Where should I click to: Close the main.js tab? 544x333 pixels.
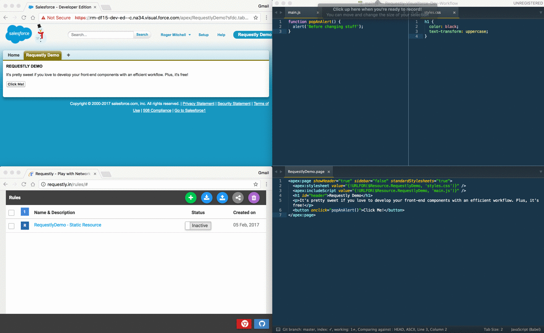point(318,12)
